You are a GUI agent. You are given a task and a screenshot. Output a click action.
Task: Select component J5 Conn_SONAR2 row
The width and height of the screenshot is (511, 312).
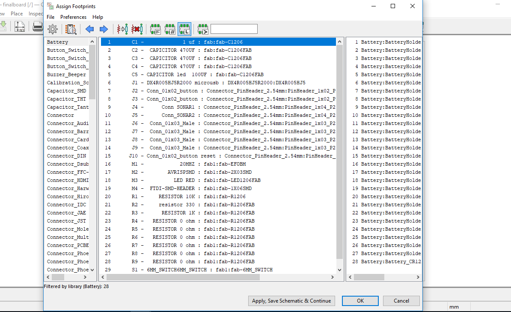tap(218, 116)
